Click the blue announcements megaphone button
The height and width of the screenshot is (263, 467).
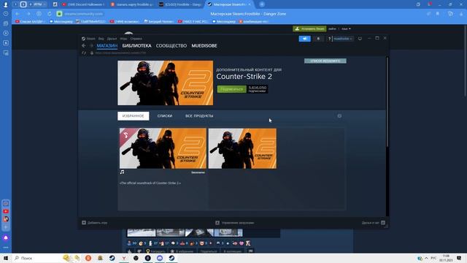[305, 39]
